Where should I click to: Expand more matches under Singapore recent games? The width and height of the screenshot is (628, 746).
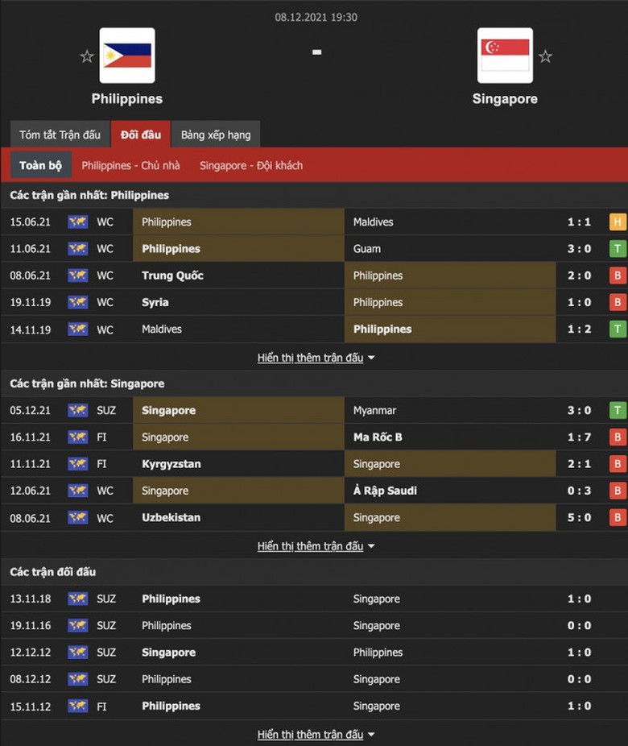pos(316,546)
